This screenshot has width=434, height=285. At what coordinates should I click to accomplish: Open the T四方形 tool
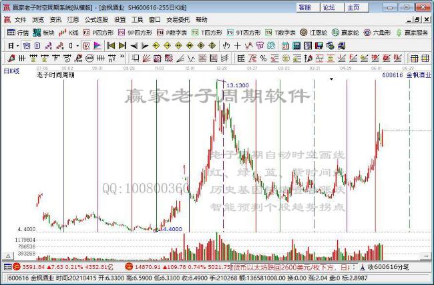click(207, 33)
